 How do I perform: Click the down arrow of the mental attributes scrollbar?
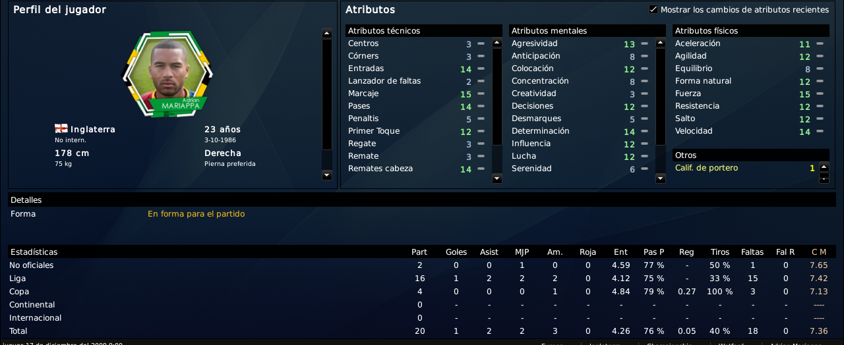click(661, 178)
